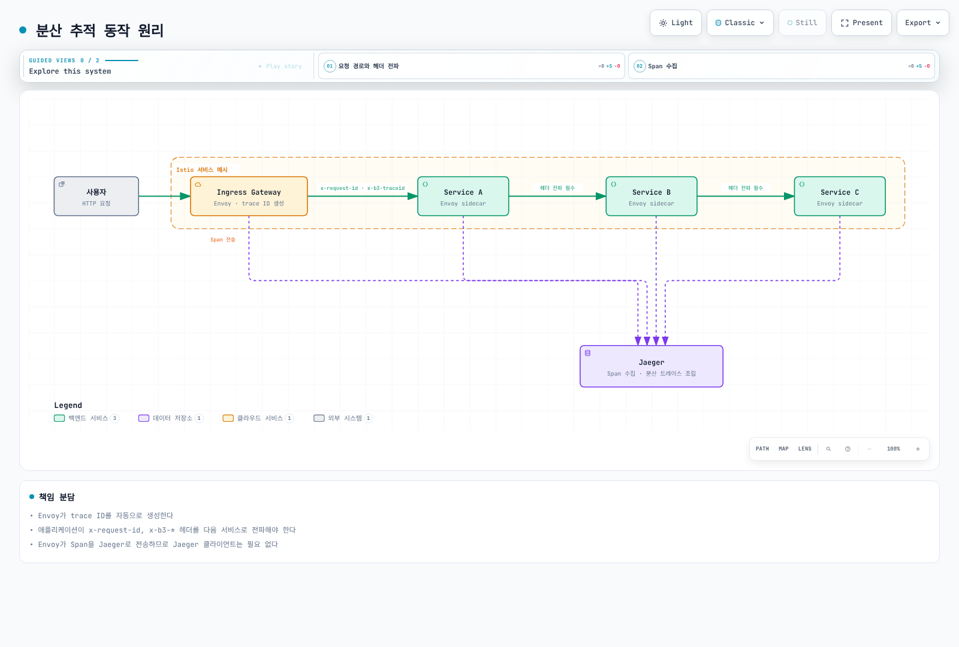This screenshot has width=959, height=647.
Task: Click the 데이터 저장소 purple legend swatch
Action: point(144,418)
